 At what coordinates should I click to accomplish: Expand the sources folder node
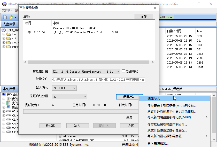pos(4,42)
